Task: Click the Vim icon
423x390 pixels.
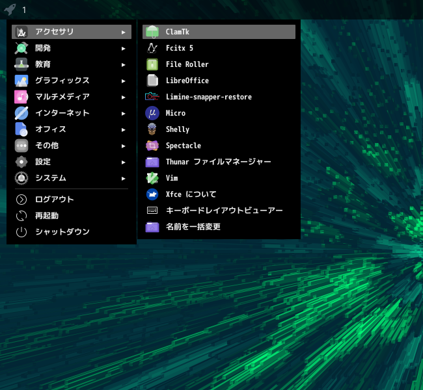Action: (x=152, y=178)
